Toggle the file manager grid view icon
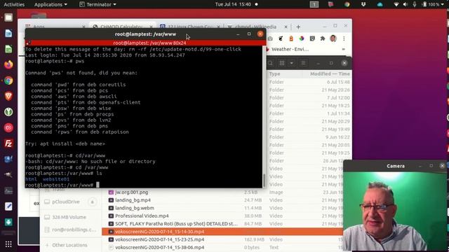 [x=282, y=63]
